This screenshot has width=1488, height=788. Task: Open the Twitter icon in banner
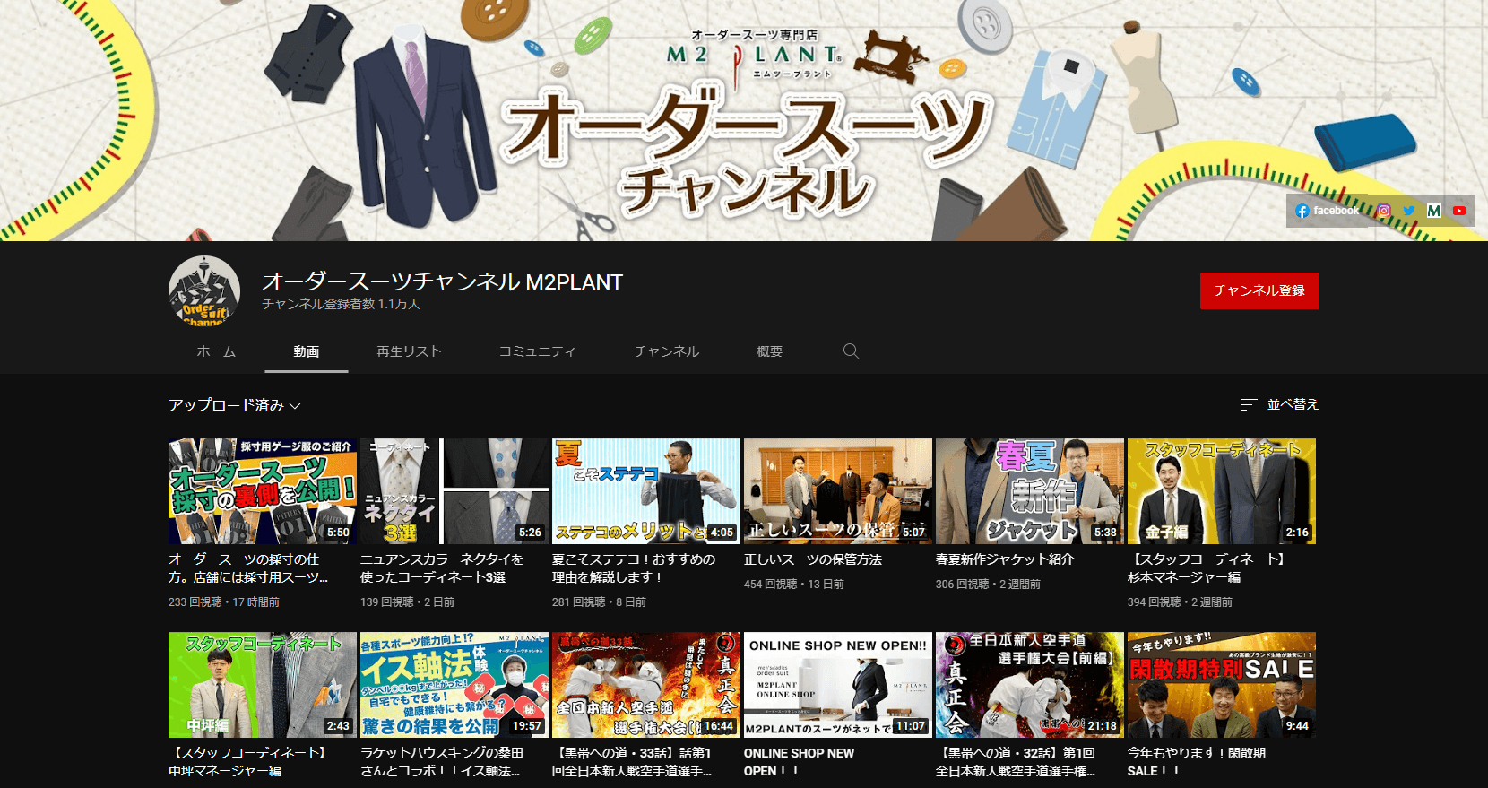pos(1409,211)
